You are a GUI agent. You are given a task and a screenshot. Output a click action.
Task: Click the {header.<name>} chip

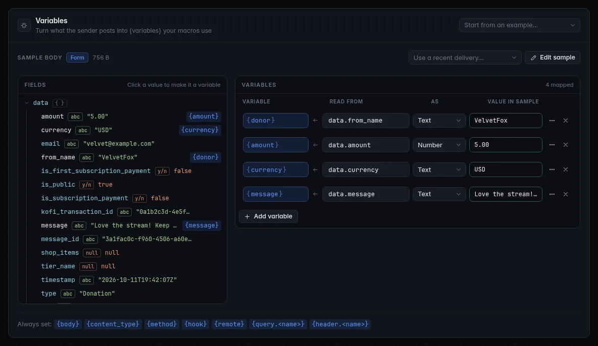click(x=340, y=324)
